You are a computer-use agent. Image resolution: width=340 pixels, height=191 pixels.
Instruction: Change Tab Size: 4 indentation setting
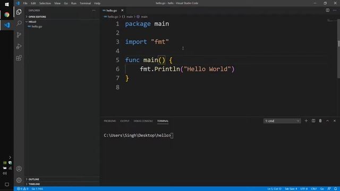click(x=291, y=189)
